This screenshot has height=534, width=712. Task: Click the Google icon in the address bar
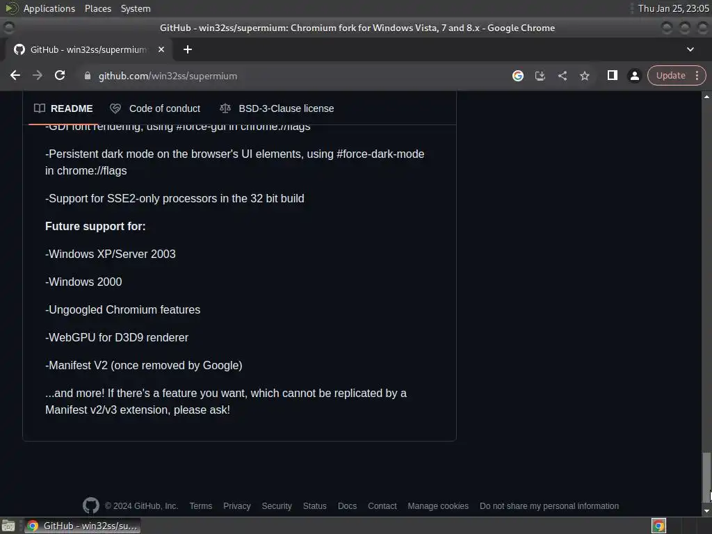pos(517,76)
